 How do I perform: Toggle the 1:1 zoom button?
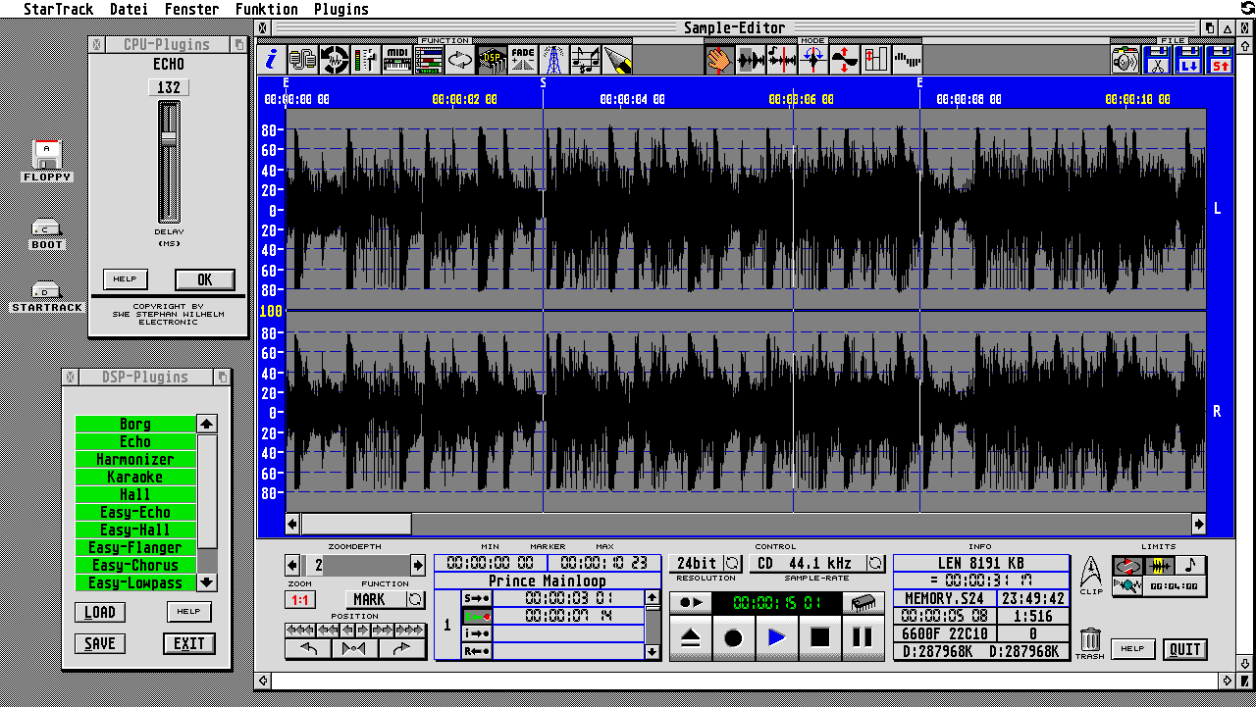pyautogui.click(x=300, y=599)
